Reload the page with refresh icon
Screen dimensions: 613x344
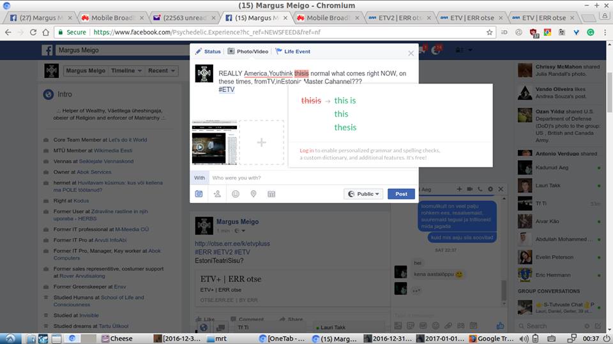33,33
